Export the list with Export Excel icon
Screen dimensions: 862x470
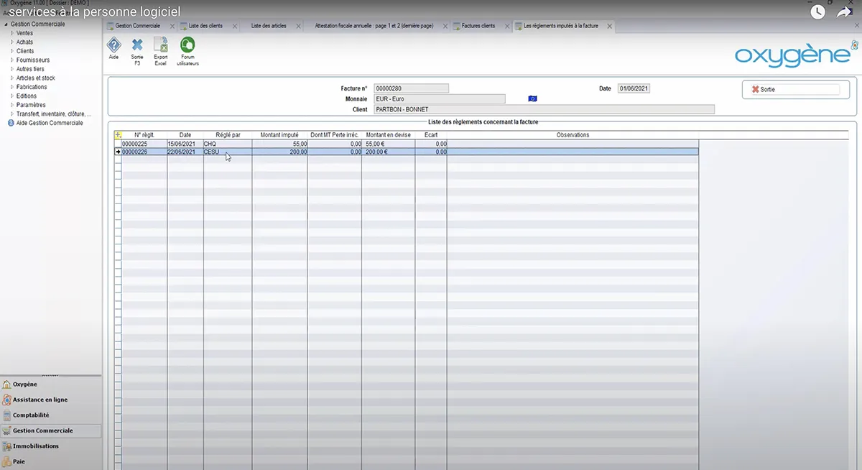pos(160,46)
